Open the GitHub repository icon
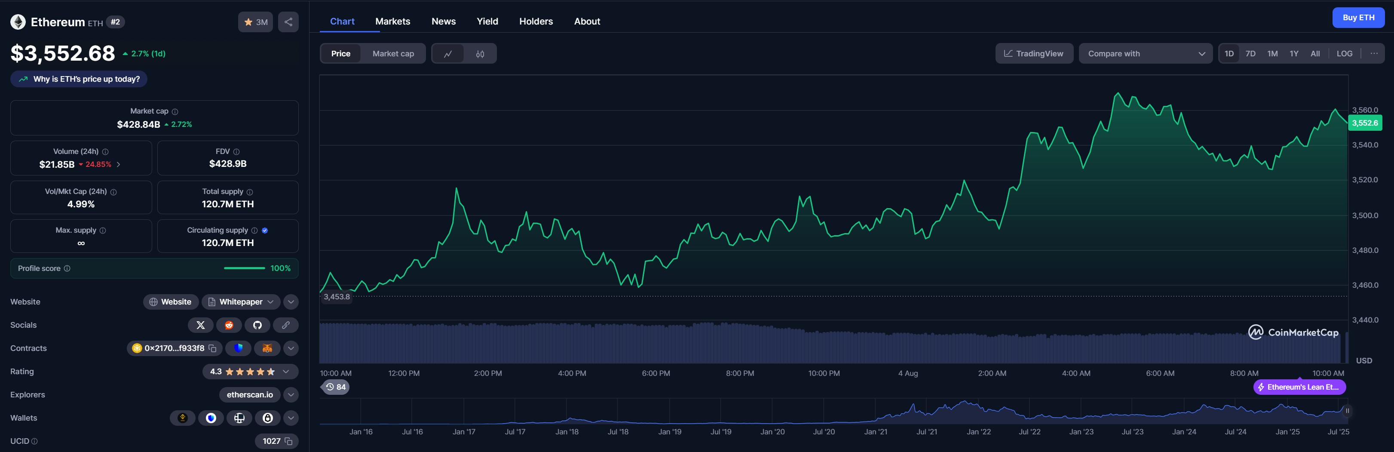Image resolution: width=1394 pixels, height=452 pixels. (x=257, y=325)
